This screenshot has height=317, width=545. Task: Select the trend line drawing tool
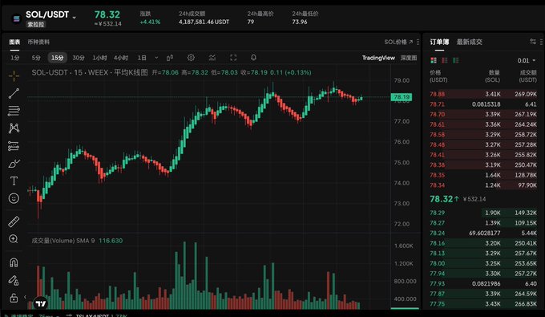[14, 93]
